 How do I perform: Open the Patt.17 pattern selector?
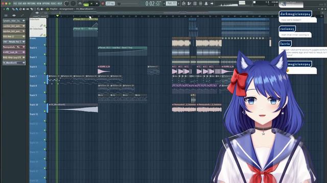pos(172,4)
